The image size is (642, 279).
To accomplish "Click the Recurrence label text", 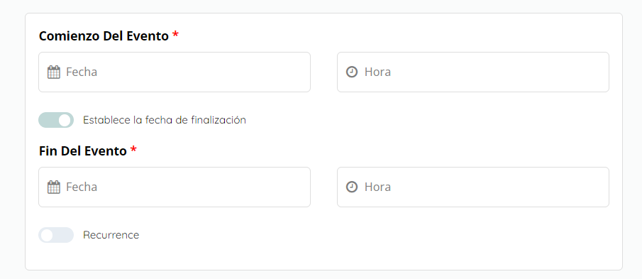I will point(111,235).
